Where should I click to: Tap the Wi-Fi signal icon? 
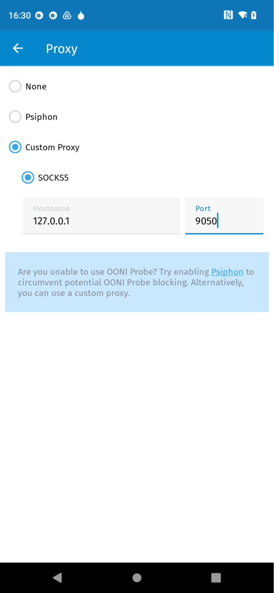click(243, 15)
